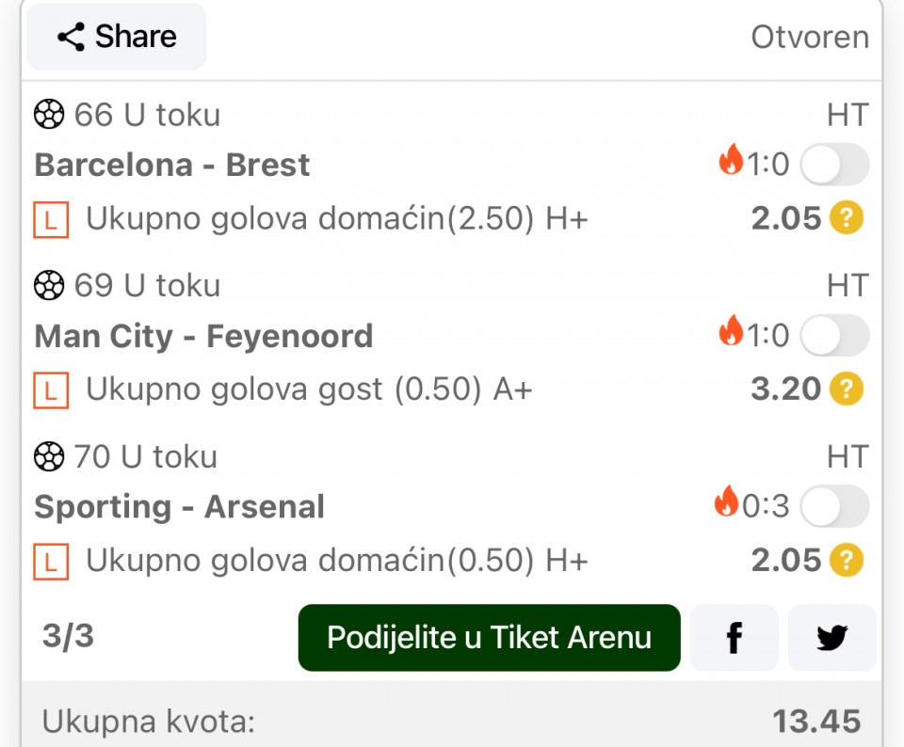Viewport: 904px width, 747px height.
Task: Click the live L icon for Barcelona bet
Action: click(51, 220)
